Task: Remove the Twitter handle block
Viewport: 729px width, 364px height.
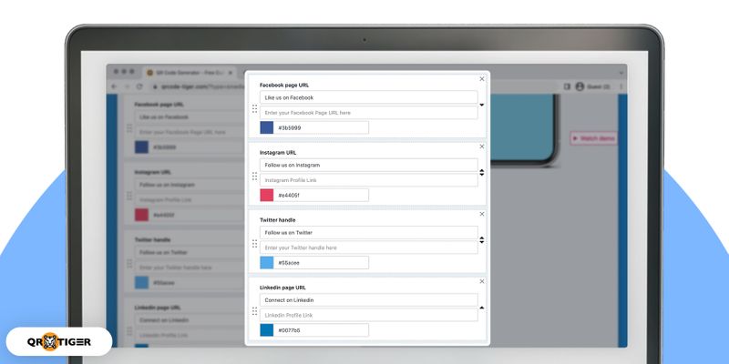Action: [482, 214]
